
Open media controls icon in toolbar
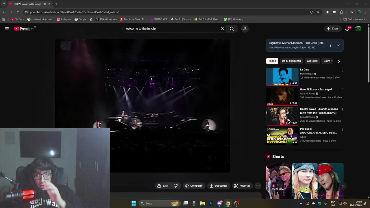click(352, 12)
